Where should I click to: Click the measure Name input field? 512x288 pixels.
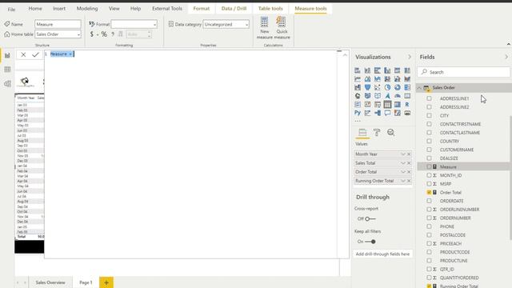point(58,24)
